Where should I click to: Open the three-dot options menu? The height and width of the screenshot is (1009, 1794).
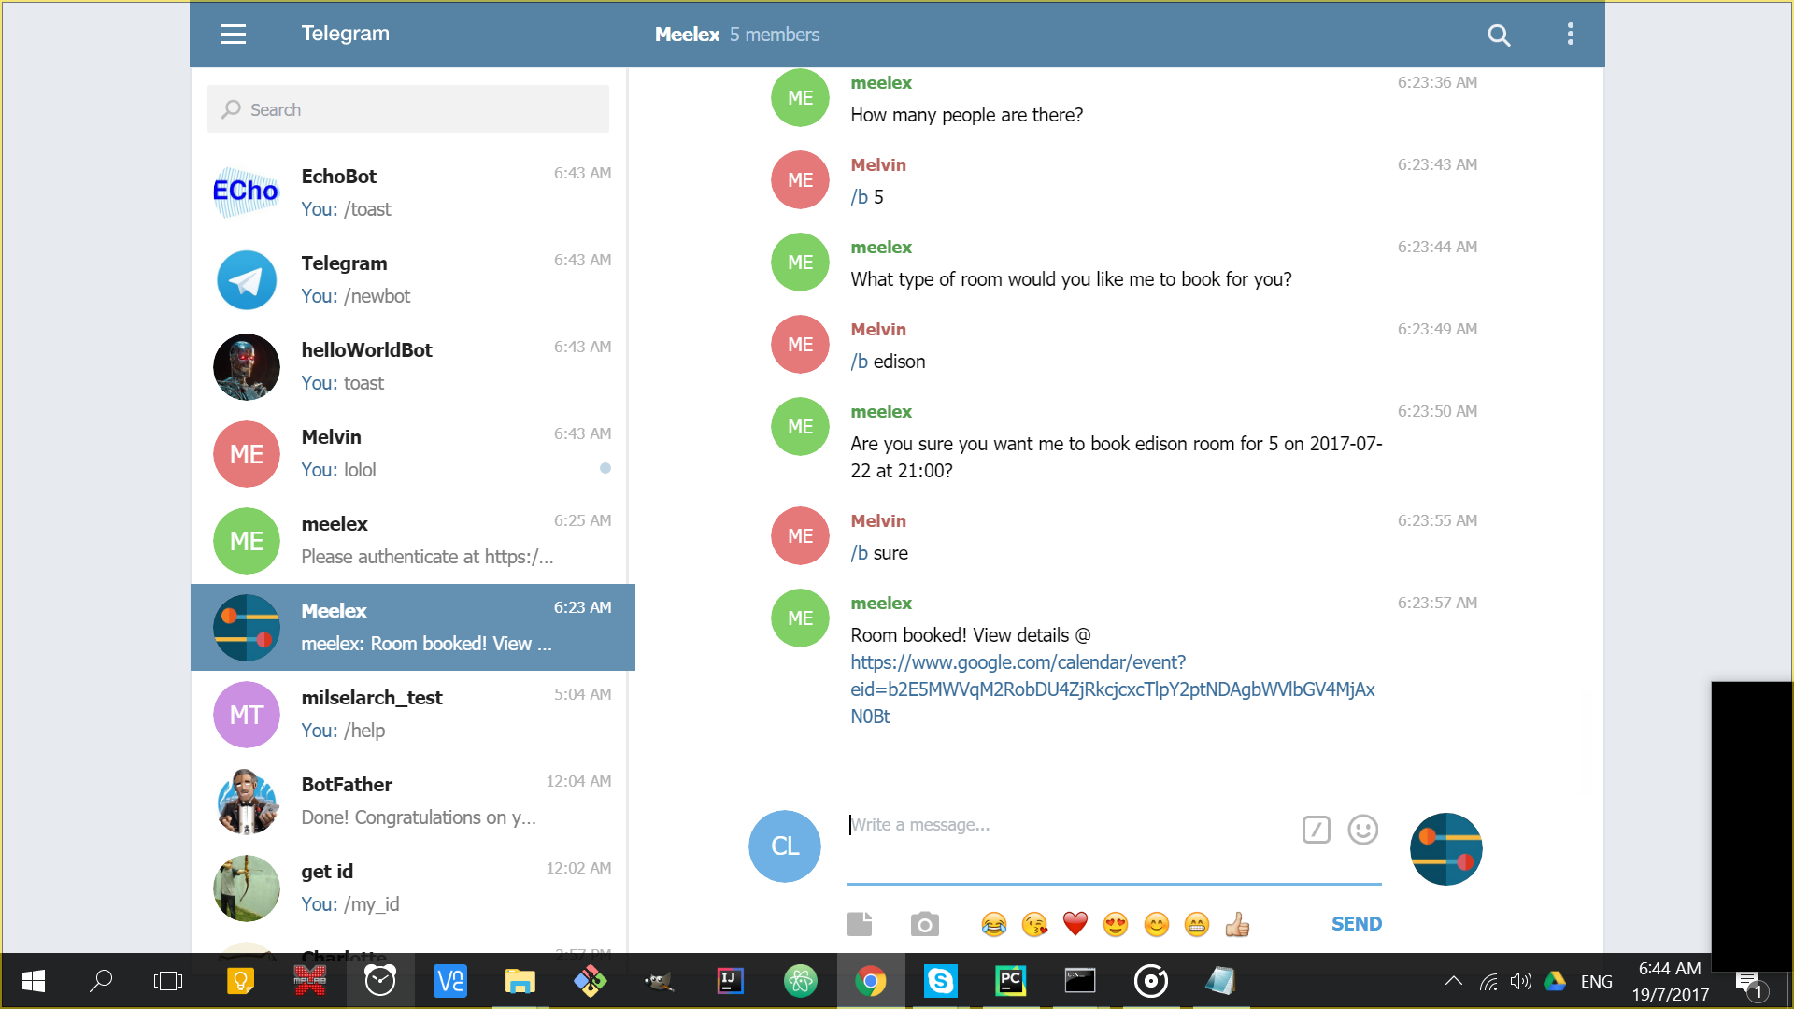point(1570,35)
